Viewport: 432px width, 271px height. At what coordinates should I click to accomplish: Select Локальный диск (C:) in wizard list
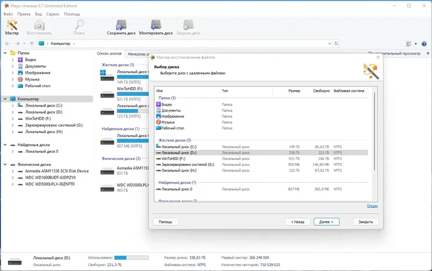click(x=261, y=147)
